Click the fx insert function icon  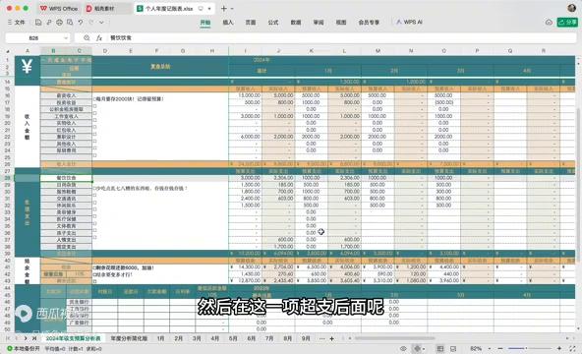click(x=99, y=37)
